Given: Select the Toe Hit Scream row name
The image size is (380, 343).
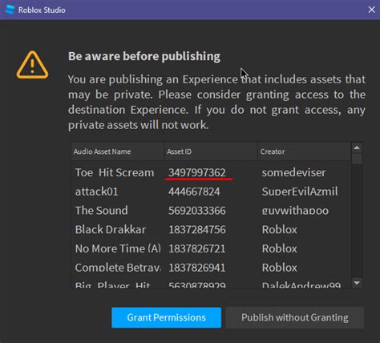Looking at the screenshot, I should [115, 172].
